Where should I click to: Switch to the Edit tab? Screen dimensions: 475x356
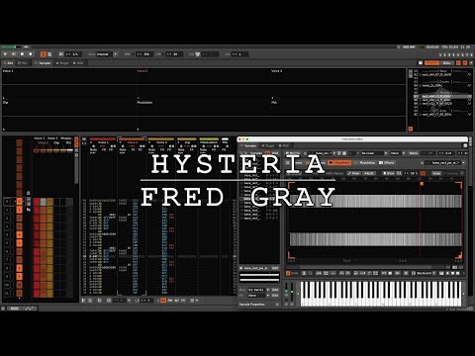8,63
